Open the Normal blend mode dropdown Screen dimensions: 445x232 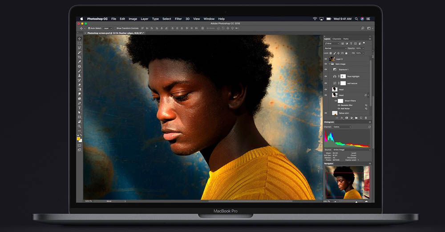(x=336, y=48)
